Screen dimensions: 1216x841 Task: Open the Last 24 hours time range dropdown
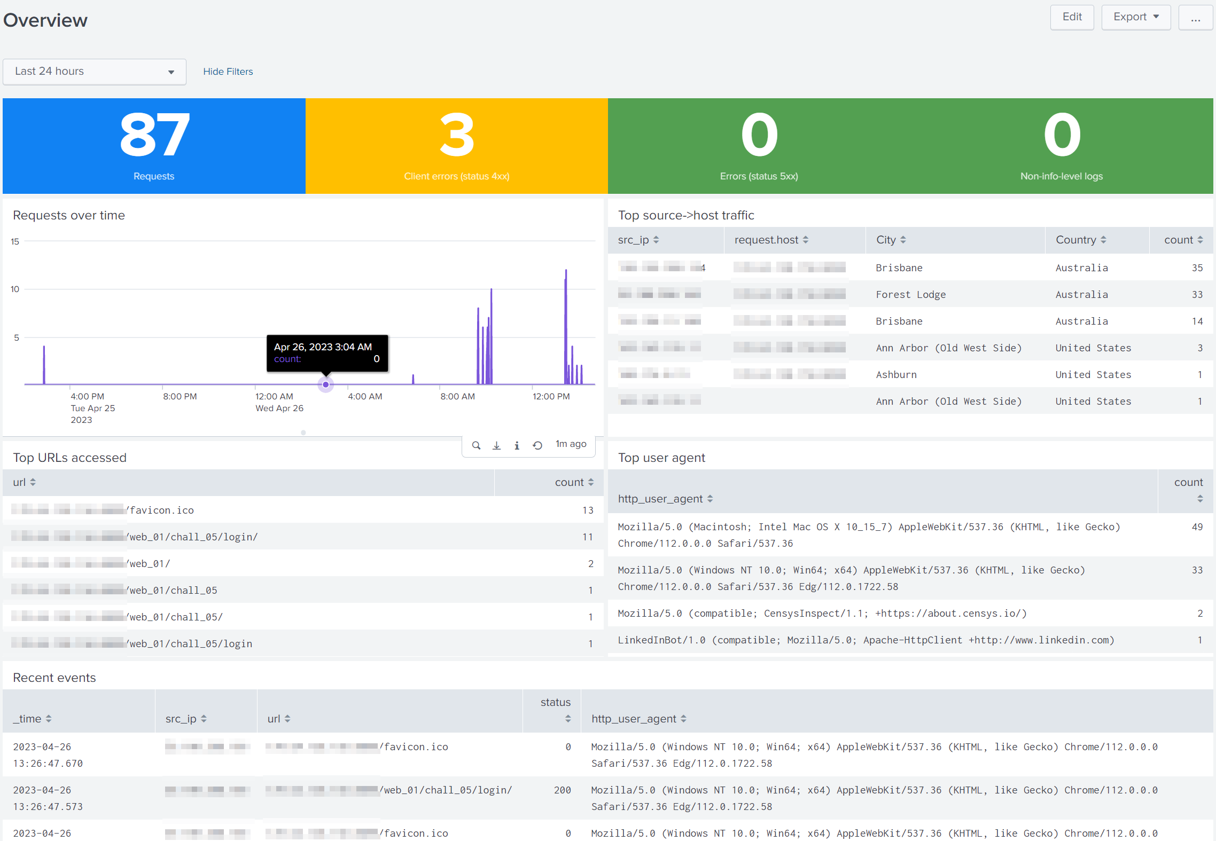[95, 72]
